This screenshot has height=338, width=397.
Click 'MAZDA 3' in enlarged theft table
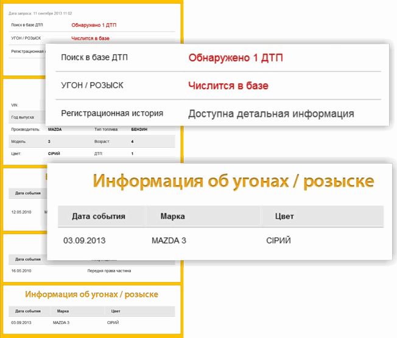(169, 240)
